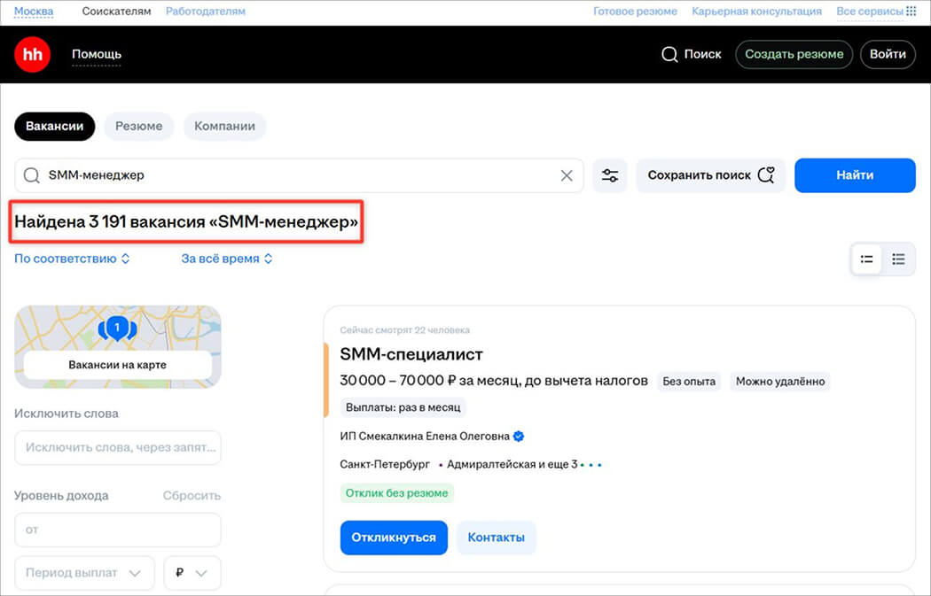Image resolution: width=931 pixels, height=596 pixels.
Task: Click the map pin marker showing 1
Action: [x=117, y=329]
